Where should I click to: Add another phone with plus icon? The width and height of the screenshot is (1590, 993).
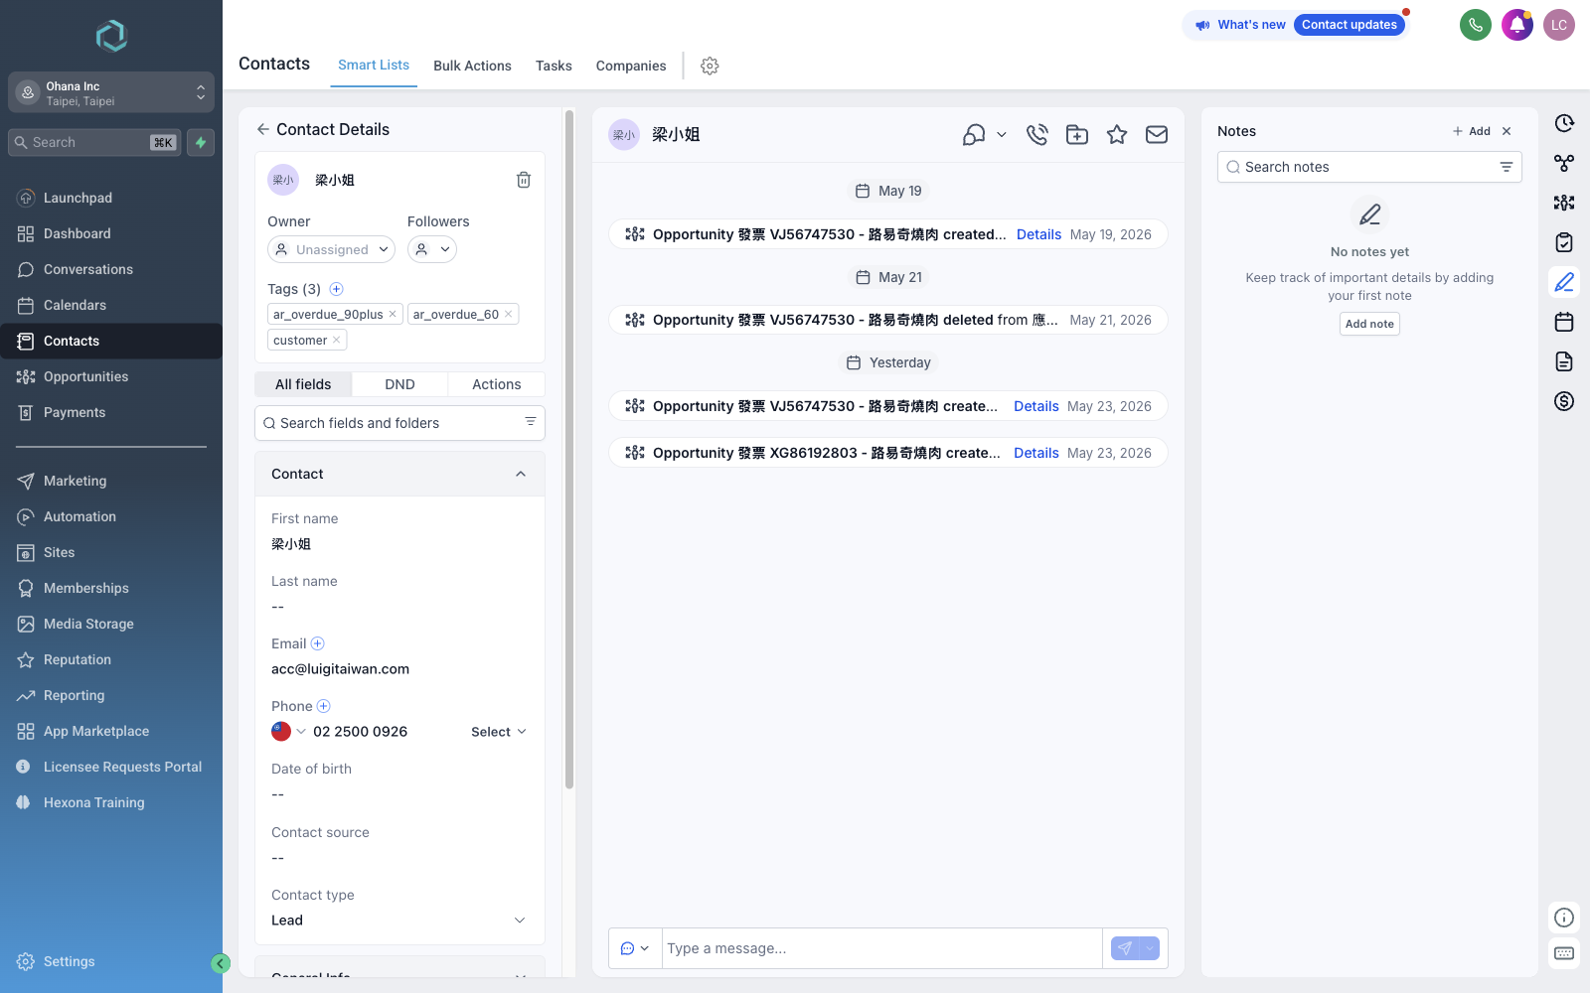323,706
